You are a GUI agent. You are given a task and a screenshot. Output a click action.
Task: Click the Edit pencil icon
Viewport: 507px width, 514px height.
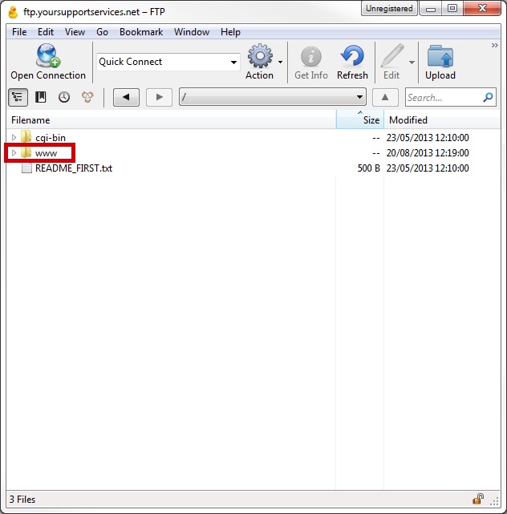[x=391, y=58]
